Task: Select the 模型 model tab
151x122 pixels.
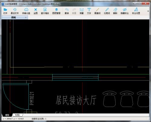Action: 7,115
